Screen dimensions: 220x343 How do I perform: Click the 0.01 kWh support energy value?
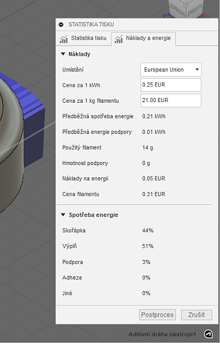153,132
